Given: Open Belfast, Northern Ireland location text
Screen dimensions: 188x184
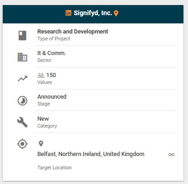Looking at the screenshot, I should (x=91, y=154).
